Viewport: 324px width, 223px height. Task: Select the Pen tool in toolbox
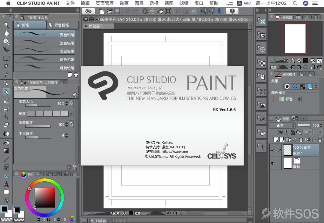coord(6,84)
